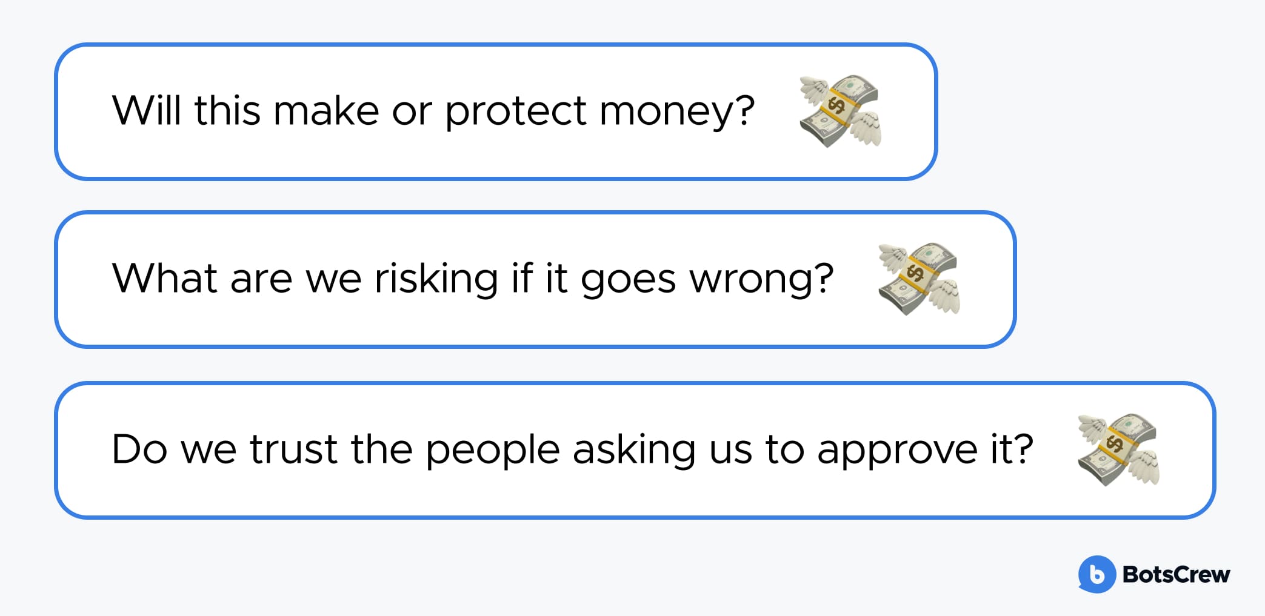Screen dimensions: 1265x616
Task: Select the money emoji next to 'approve it?'
Action: (1118, 449)
